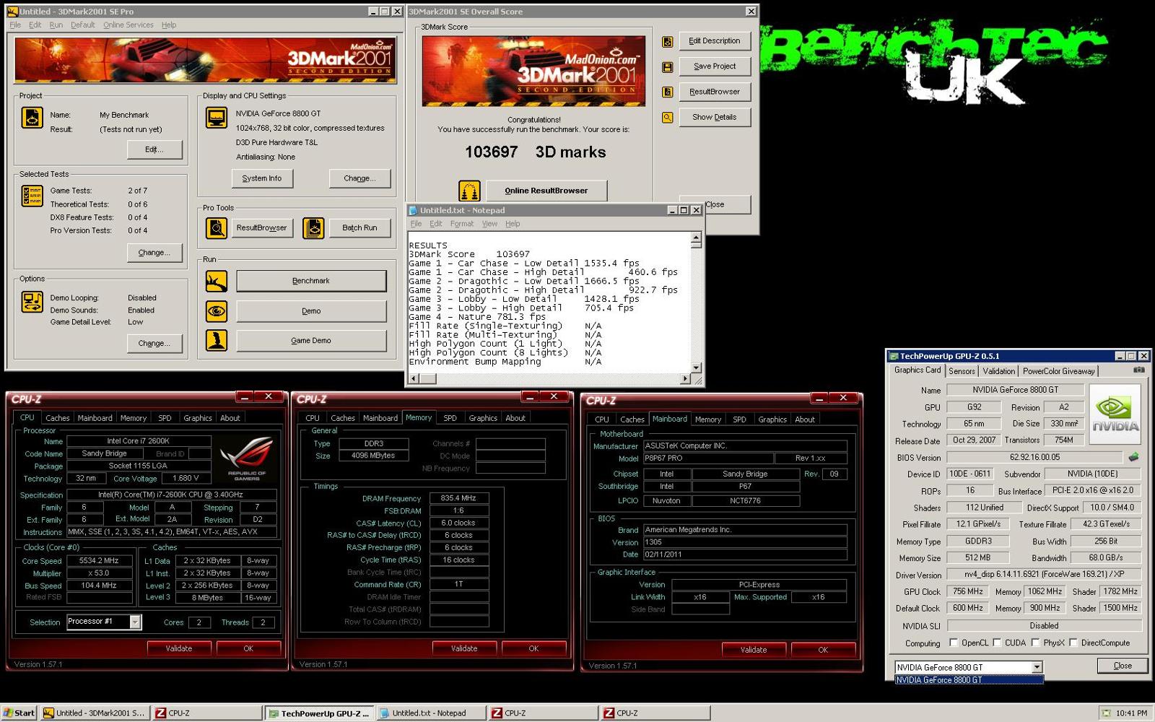
Task: Click the Notepad vertical scrollbar up arrow
Action: point(696,238)
